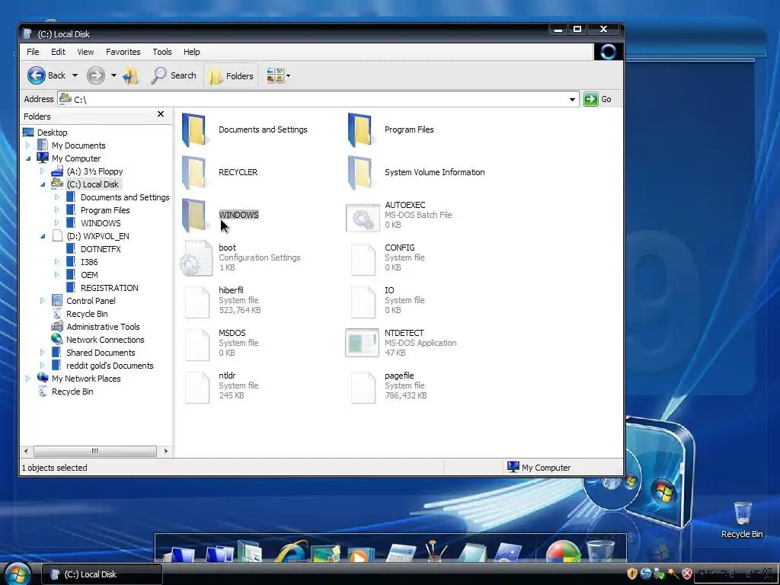Select REGISTRATION in the folder tree
This screenshot has height=585, width=780.
[x=110, y=287]
